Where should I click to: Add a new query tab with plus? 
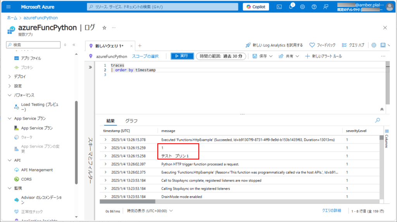click(x=140, y=46)
